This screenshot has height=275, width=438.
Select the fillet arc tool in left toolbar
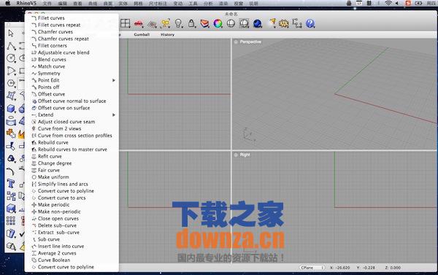11,171
